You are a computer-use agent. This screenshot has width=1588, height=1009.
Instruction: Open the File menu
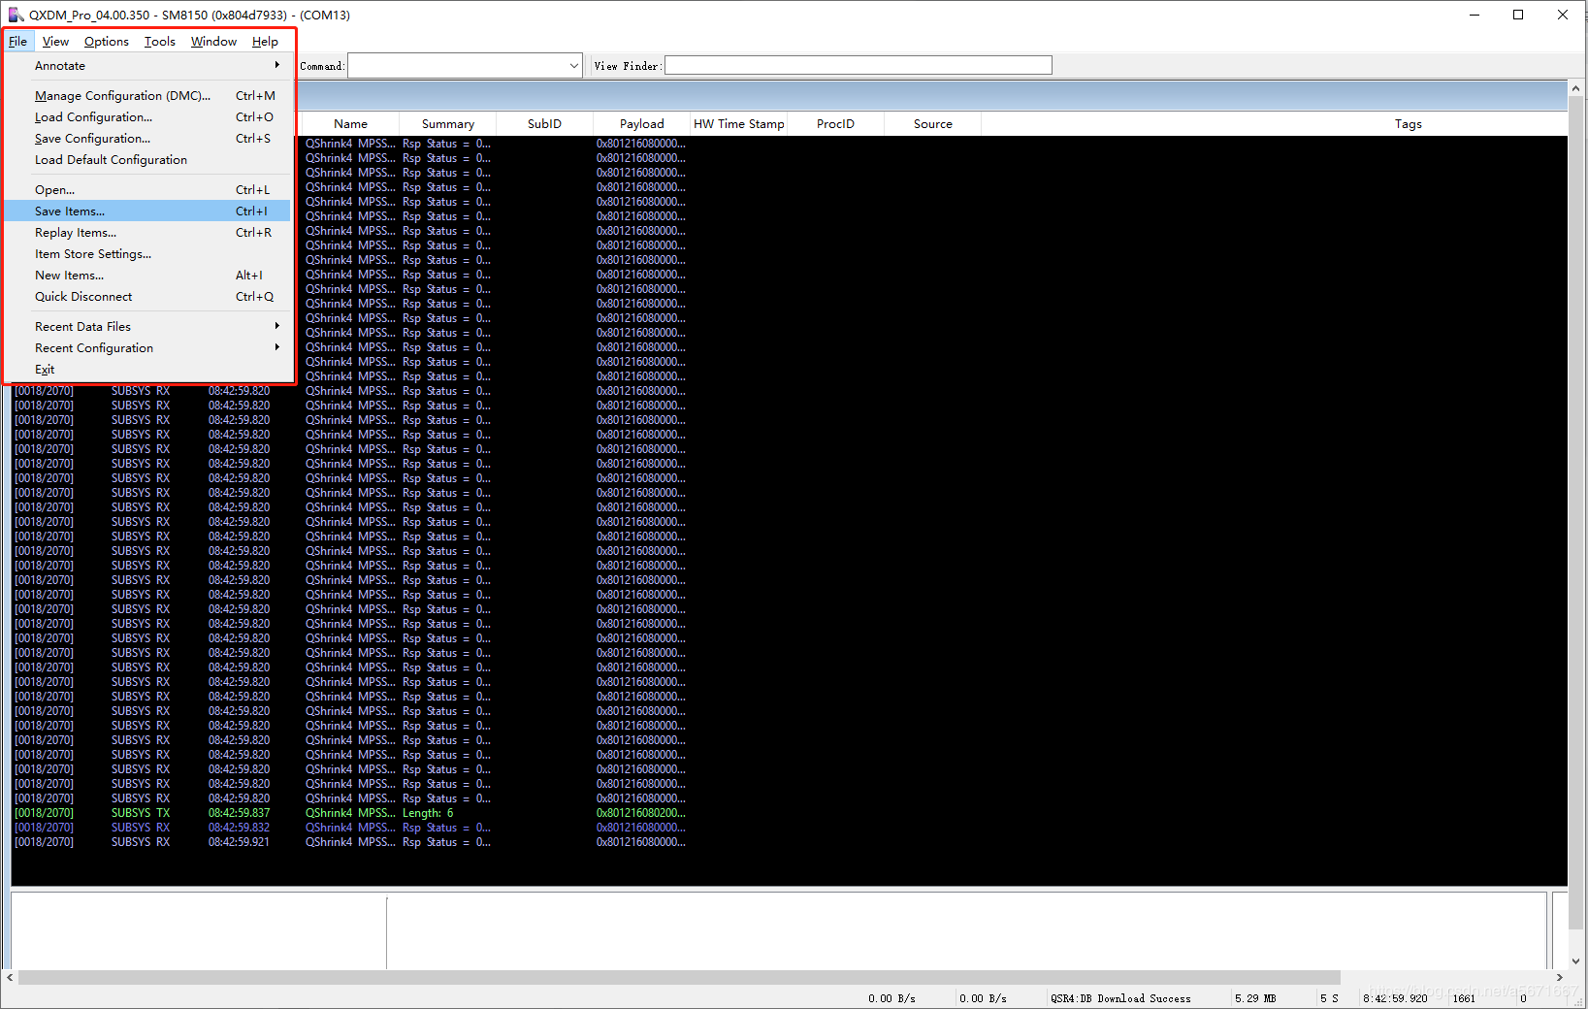coord(18,42)
